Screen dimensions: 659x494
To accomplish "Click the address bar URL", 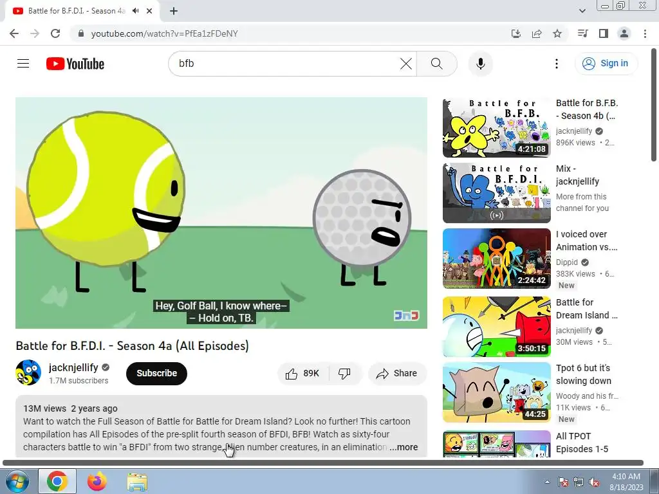I will tap(164, 33).
